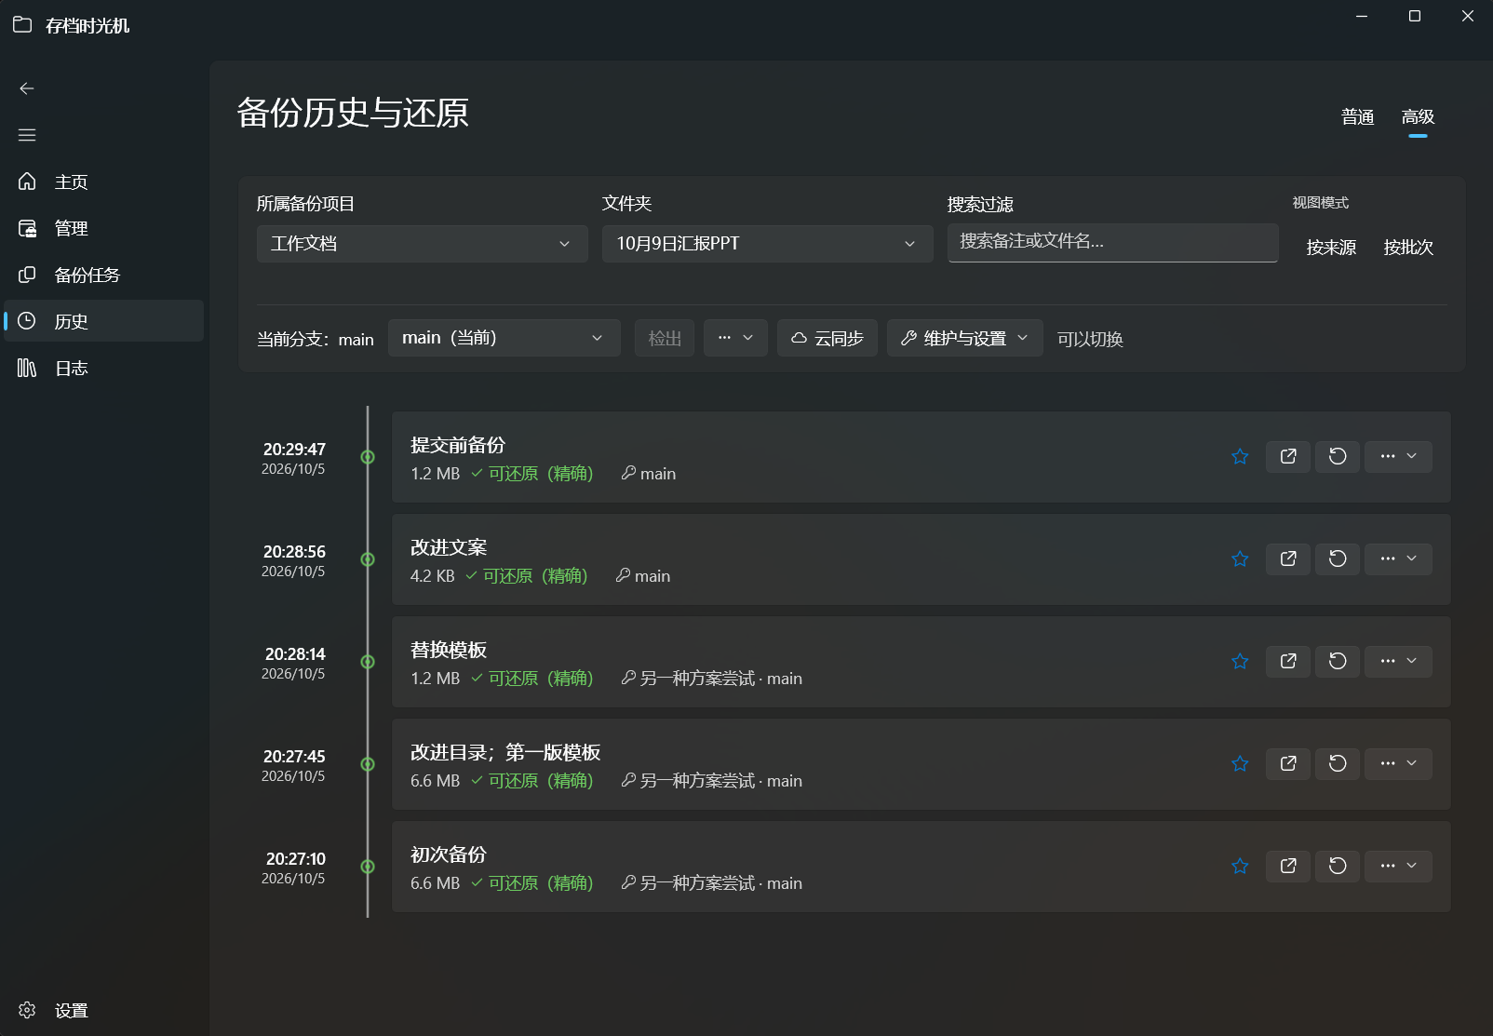Go to 备份任务 in sidebar
The width and height of the screenshot is (1493, 1036).
[x=104, y=275]
